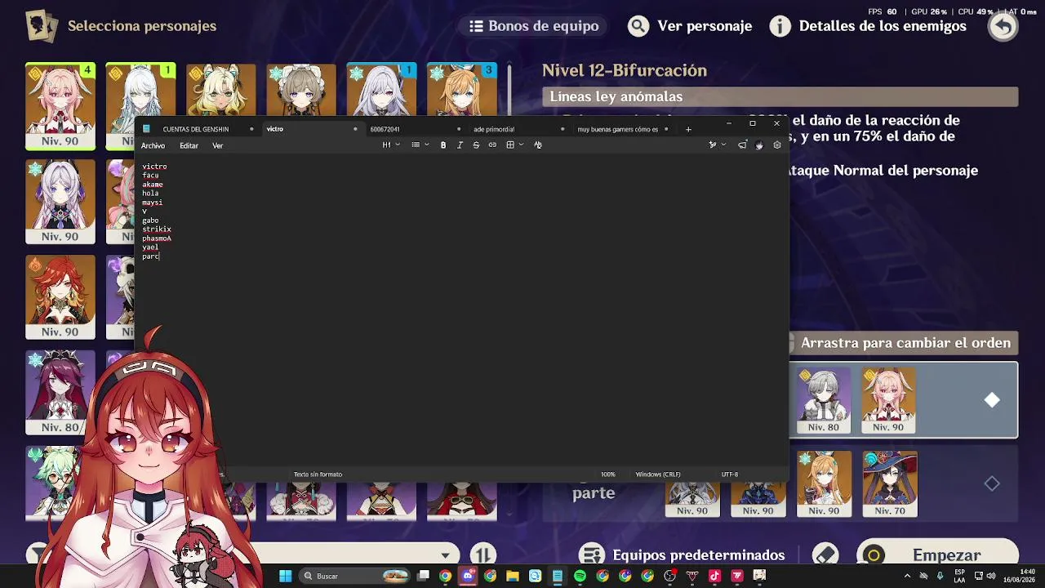Open Windows Start menu
This screenshot has height=588, width=1045.
point(285,576)
